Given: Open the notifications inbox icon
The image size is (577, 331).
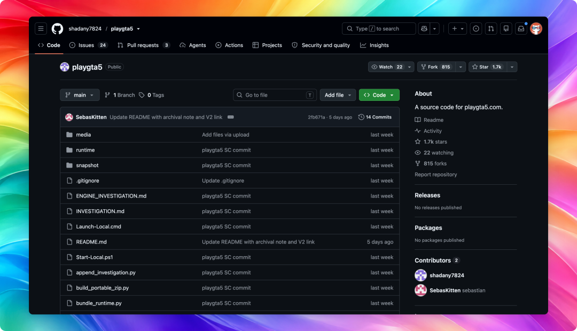Looking at the screenshot, I should (x=521, y=29).
